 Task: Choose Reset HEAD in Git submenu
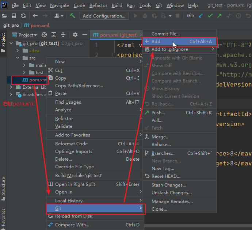180,176
